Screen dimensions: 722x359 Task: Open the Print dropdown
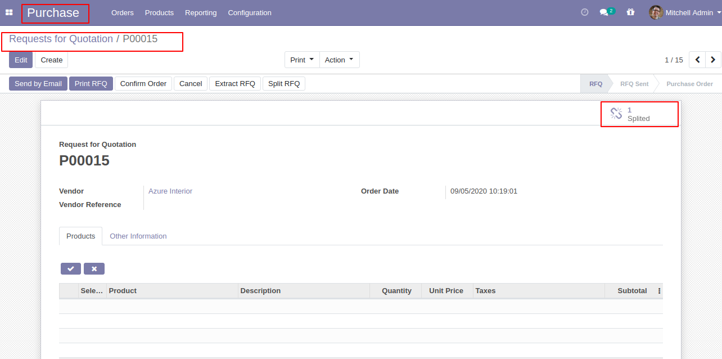(302, 60)
